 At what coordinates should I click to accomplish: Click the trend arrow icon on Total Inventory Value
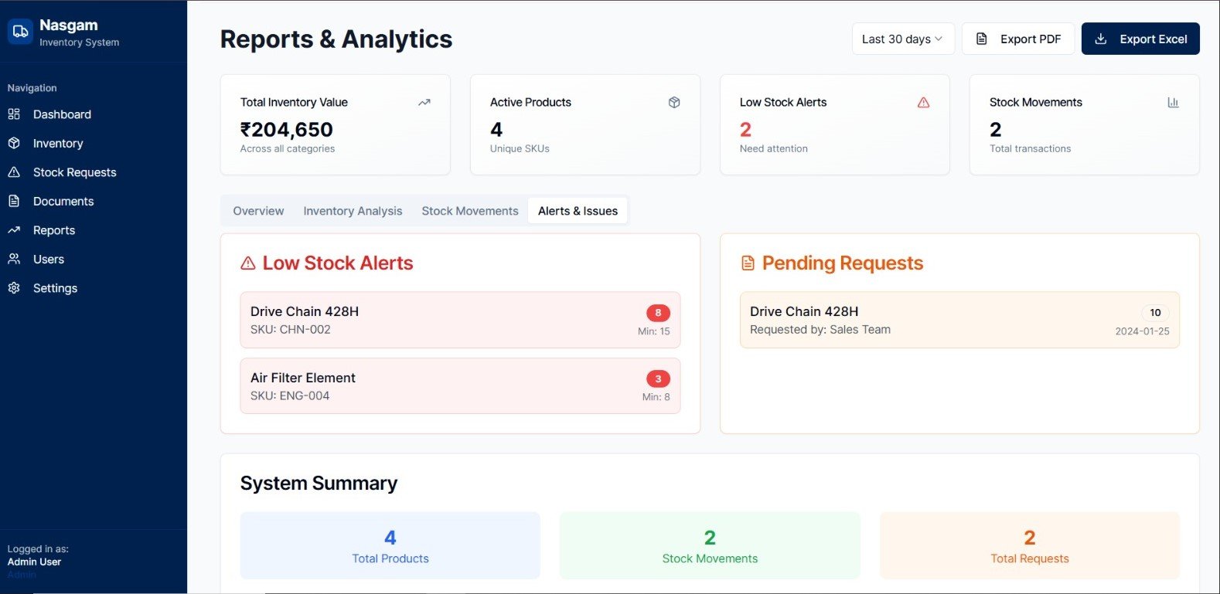pyautogui.click(x=424, y=102)
